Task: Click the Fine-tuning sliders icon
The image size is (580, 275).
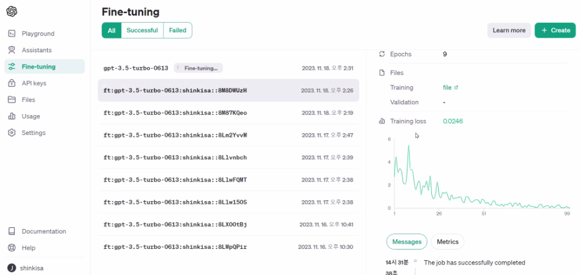Action: (x=12, y=66)
